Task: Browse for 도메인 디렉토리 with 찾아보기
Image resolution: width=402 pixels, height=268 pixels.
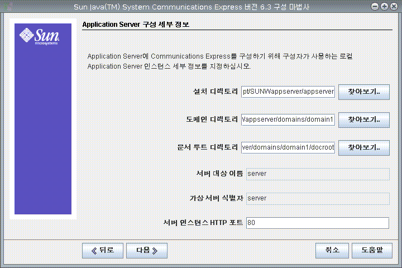Action: (x=364, y=120)
